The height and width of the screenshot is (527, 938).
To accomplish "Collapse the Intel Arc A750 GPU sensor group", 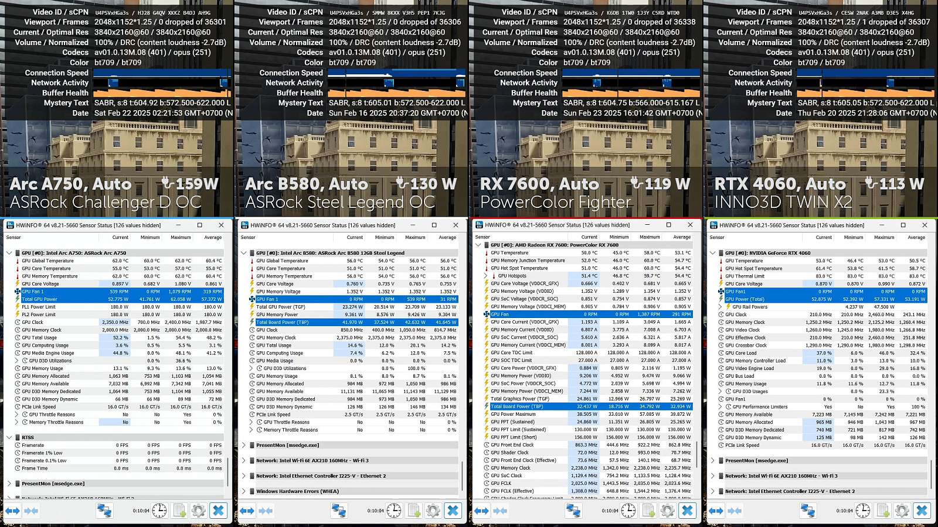I will point(9,253).
